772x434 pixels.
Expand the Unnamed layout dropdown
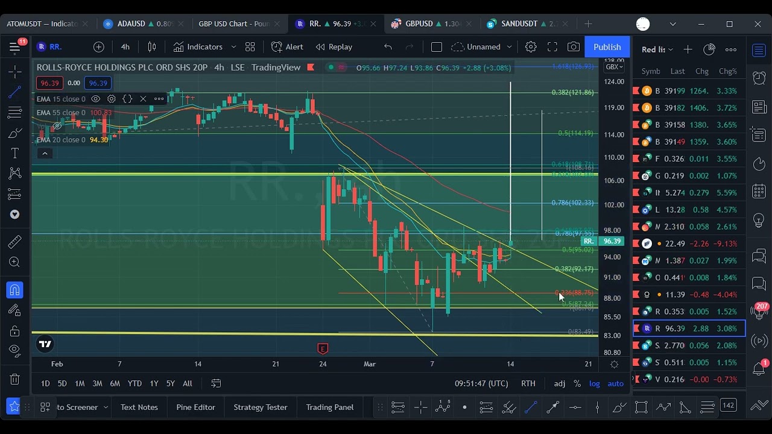point(508,46)
